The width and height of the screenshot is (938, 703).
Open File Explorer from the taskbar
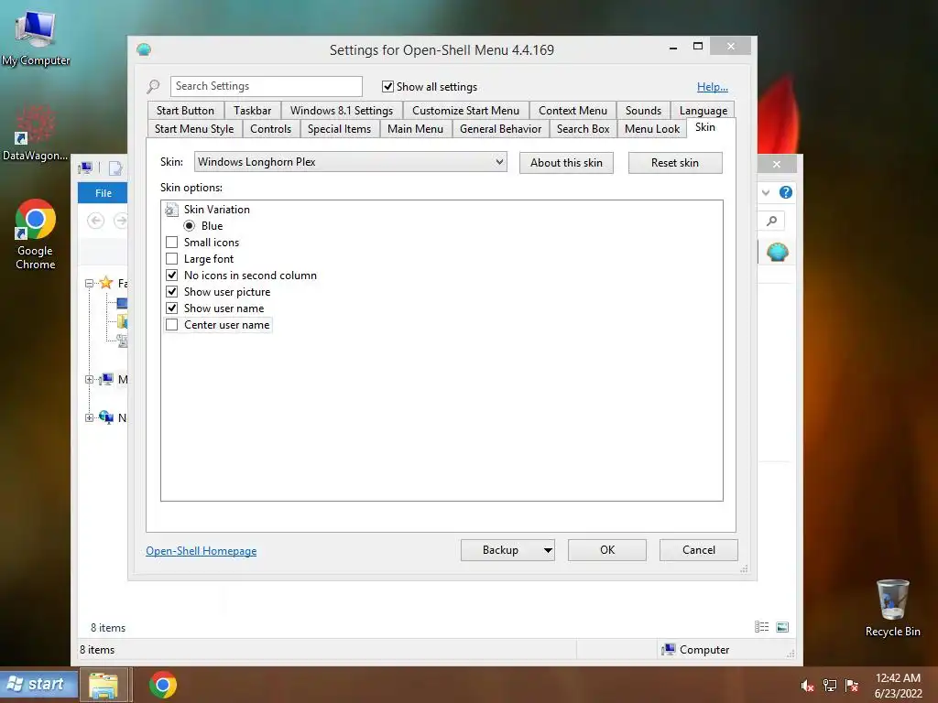[x=104, y=685]
